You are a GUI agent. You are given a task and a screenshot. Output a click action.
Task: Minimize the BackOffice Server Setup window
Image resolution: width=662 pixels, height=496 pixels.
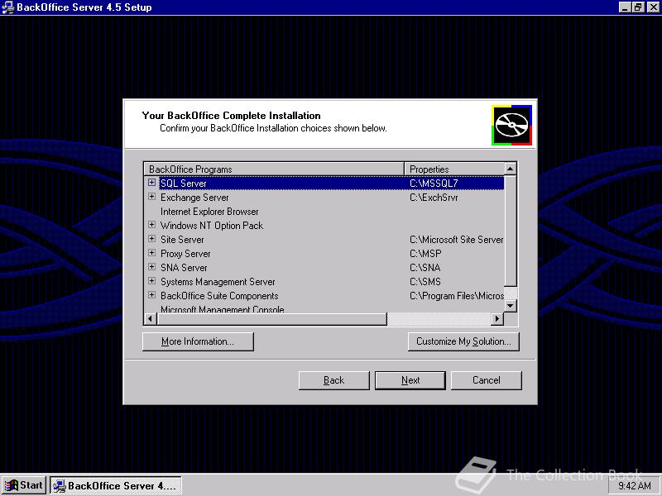[625, 7]
